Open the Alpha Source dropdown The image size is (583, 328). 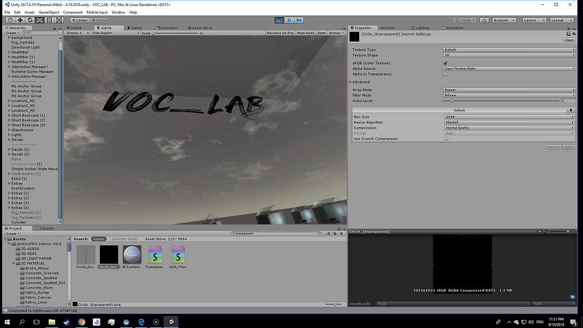509,68
